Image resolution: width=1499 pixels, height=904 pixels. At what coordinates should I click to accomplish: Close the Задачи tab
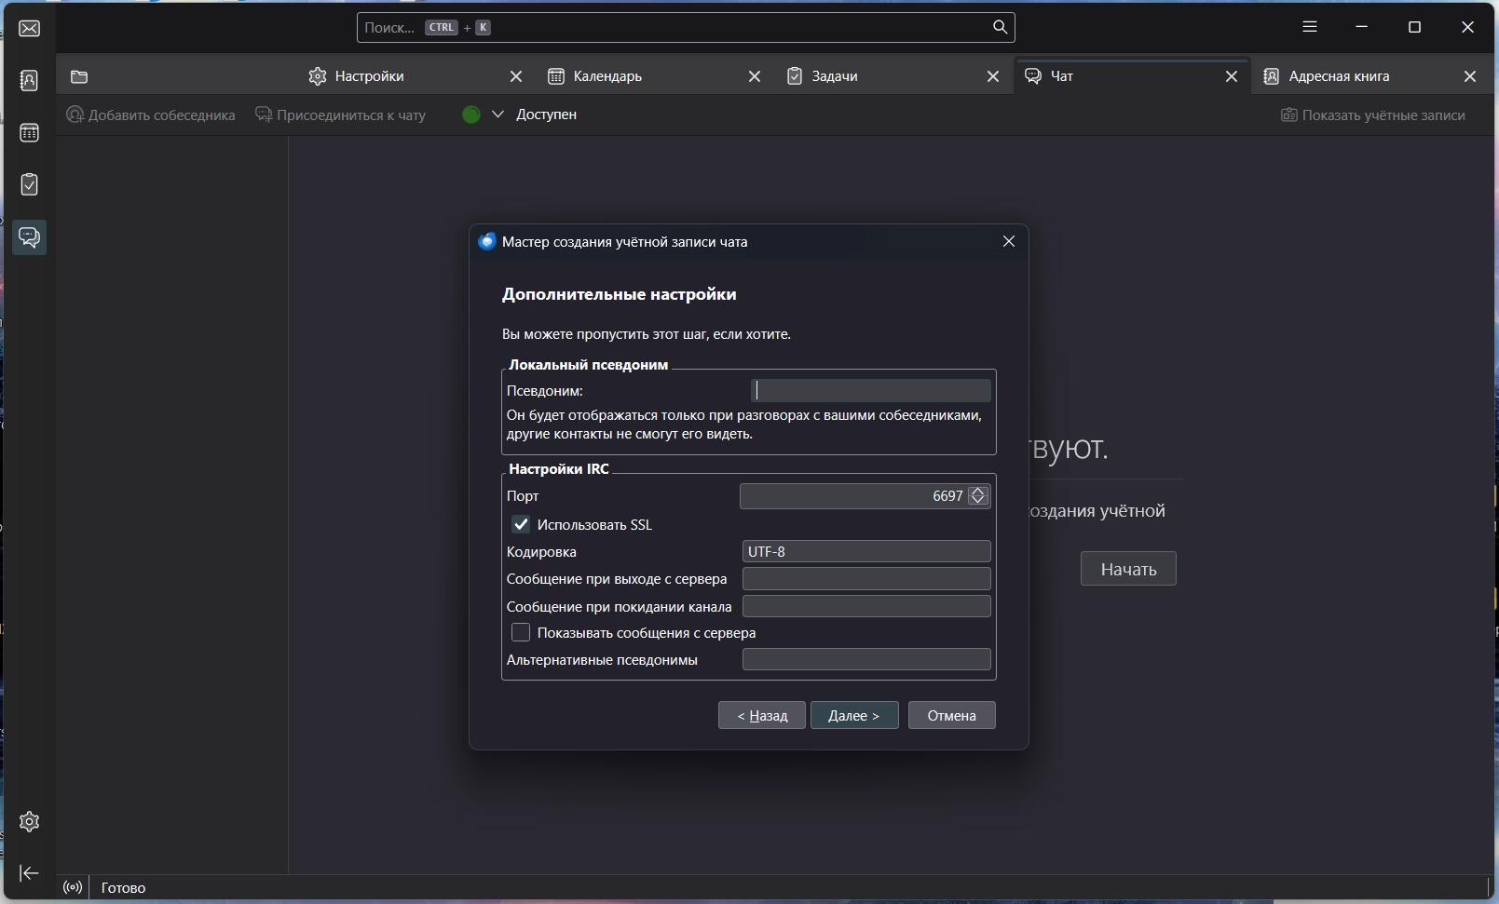pyautogui.click(x=993, y=76)
